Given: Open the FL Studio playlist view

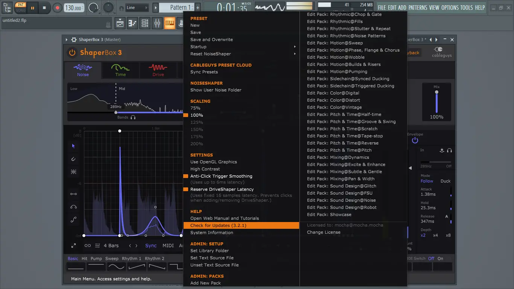Looking at the screenshot, I should [120, 23].
